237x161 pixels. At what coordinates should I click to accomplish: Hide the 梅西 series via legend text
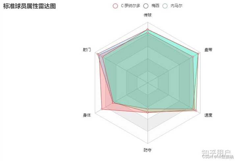(x=155, y=6)
